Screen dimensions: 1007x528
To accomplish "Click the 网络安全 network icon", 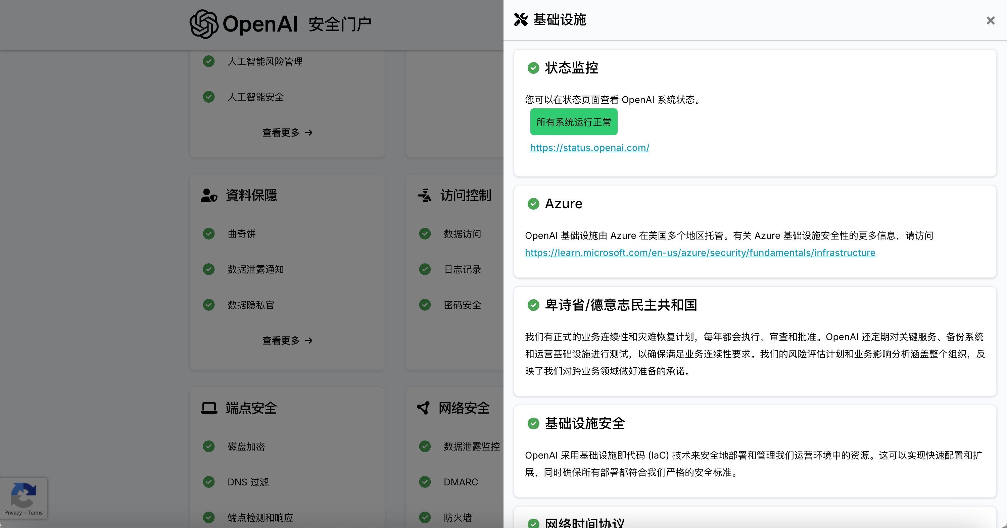I will tap(423, 408).
